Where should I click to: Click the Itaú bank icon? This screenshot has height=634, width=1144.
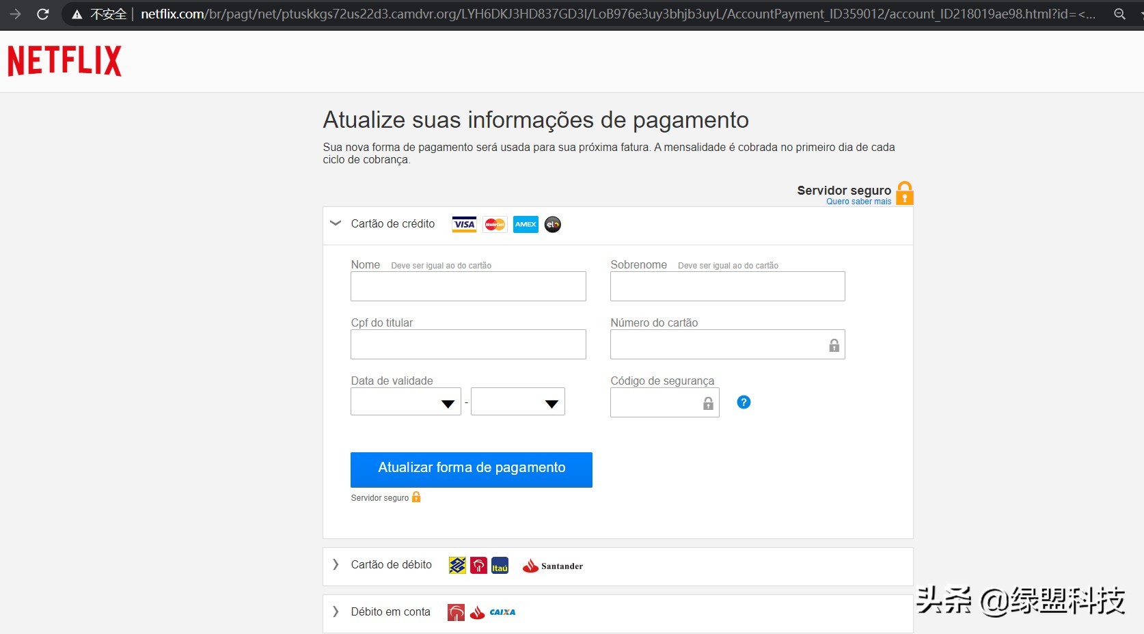(x=500, y=566)
